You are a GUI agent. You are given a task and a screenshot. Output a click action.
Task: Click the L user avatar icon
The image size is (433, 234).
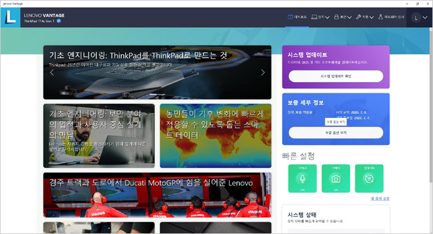(416, 18)
